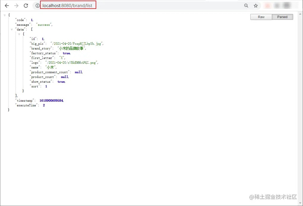The height and width of the screenshot is (206, 303).
Task: Click the "executeTime" key
Action: (x=26, y=105)
